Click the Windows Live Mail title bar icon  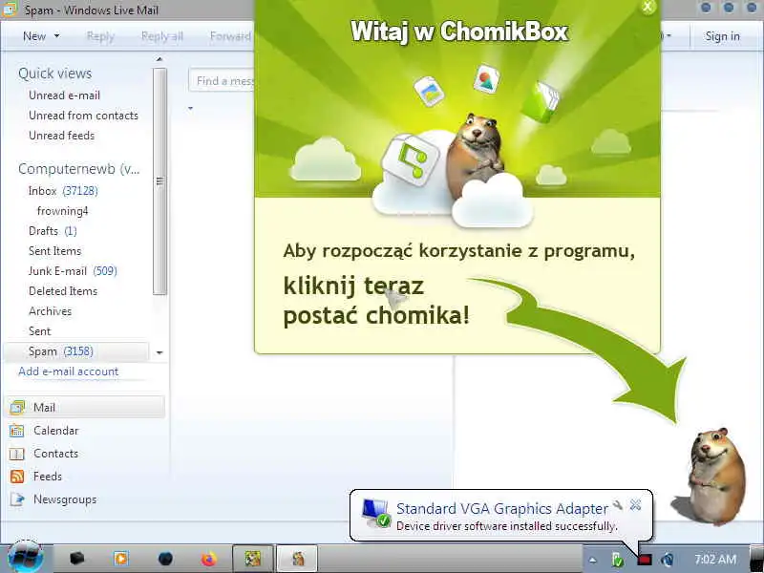[x=10, y=9]
